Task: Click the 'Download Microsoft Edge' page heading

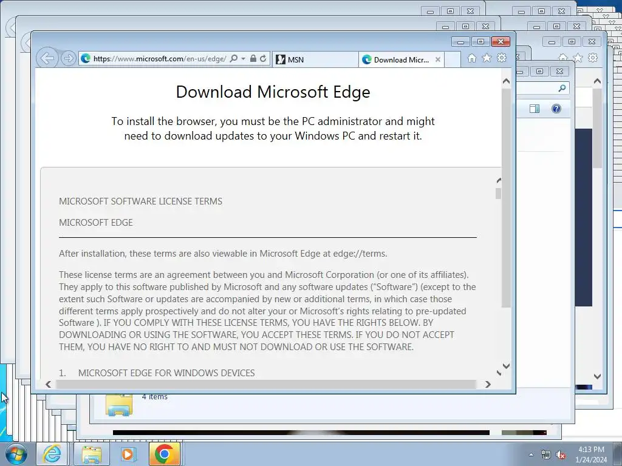Action: pos(273,92)
